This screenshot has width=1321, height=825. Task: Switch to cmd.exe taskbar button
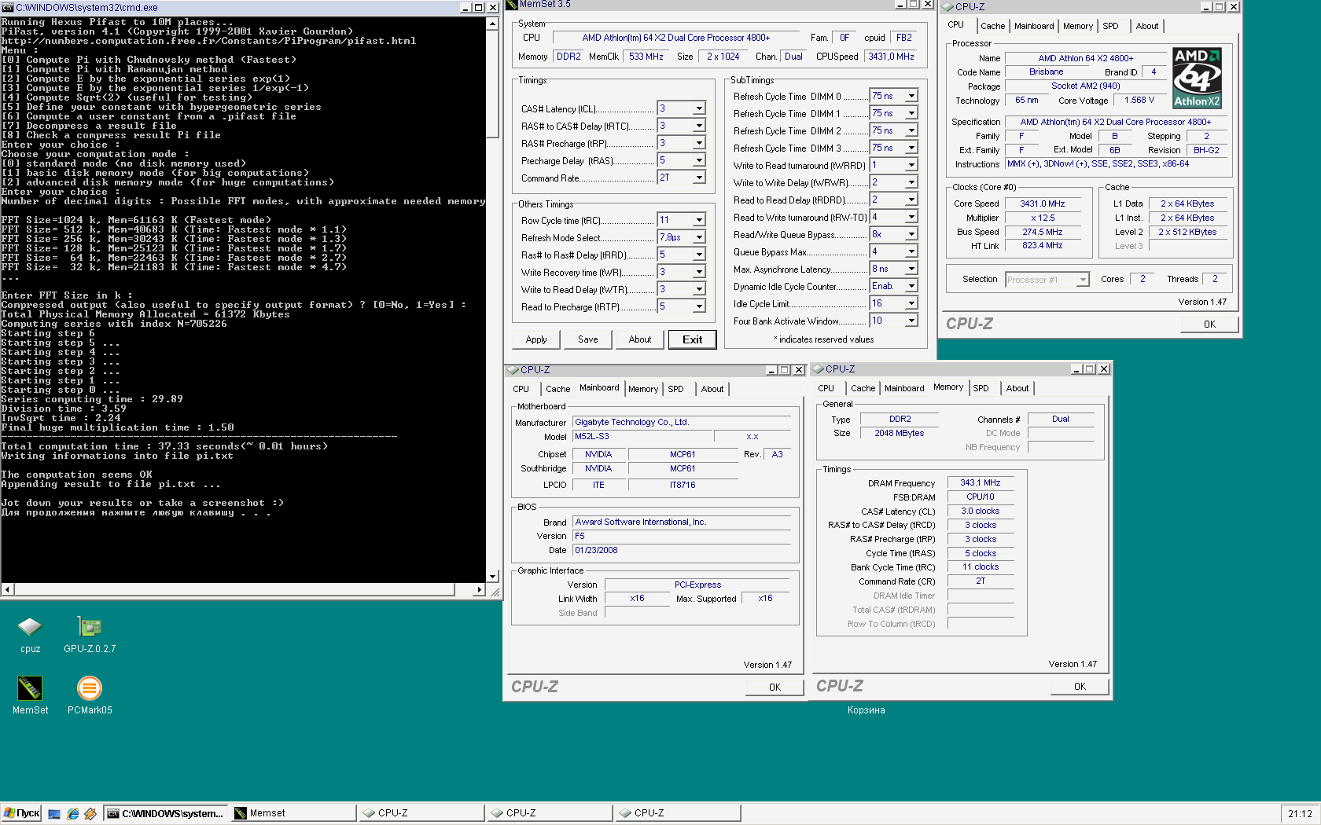pyautogui.click(x=166, y=813)
